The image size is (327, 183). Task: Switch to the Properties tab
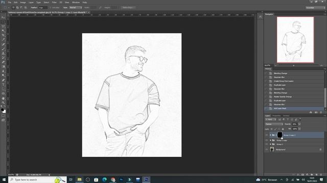pos(276,115)
